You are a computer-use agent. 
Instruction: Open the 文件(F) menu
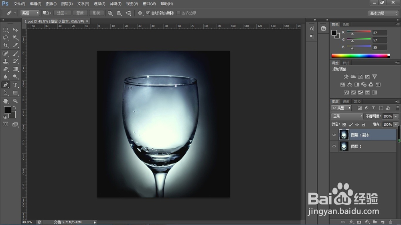[19, 4]
